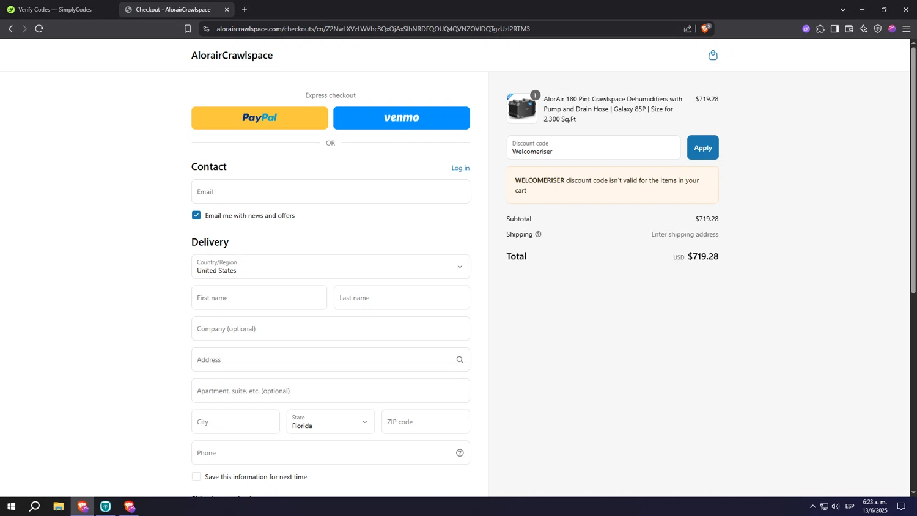Open the tab search chevron in title bar

(842, 10)
